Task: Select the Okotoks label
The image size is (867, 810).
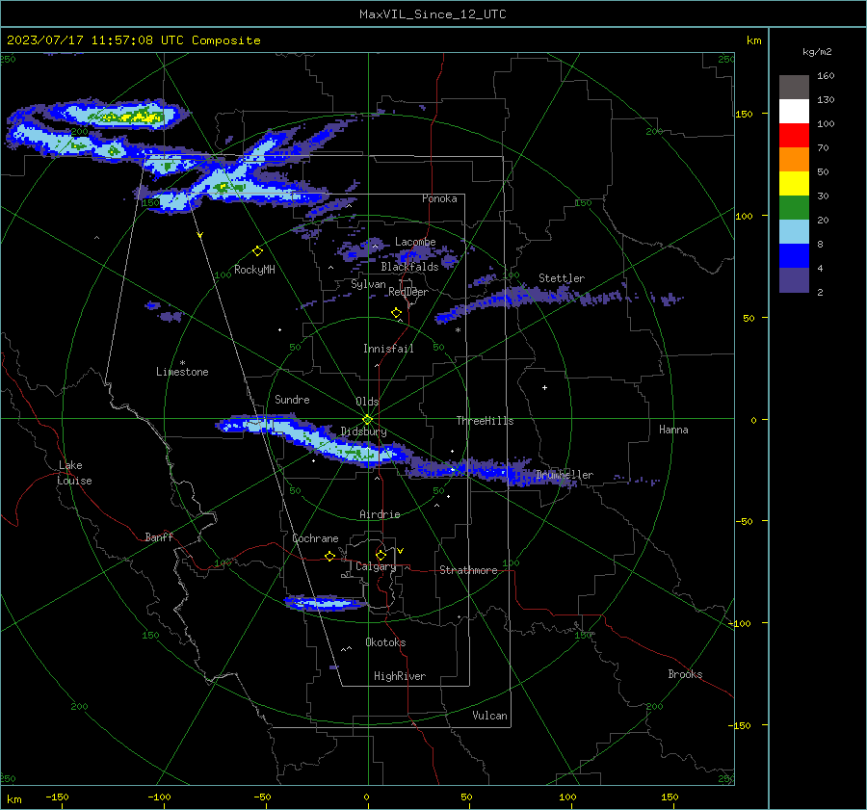Action: [385, 642]
